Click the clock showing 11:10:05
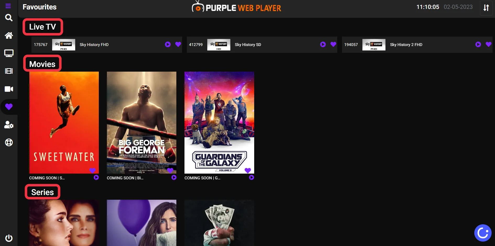 [x=428, y=7]
